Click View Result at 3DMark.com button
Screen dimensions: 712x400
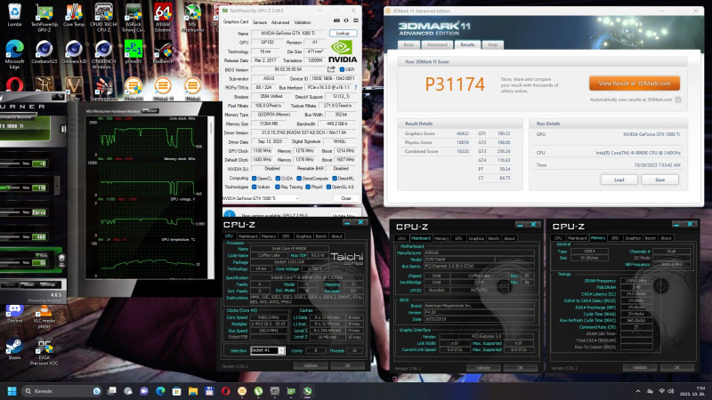[x=635, y=84]
